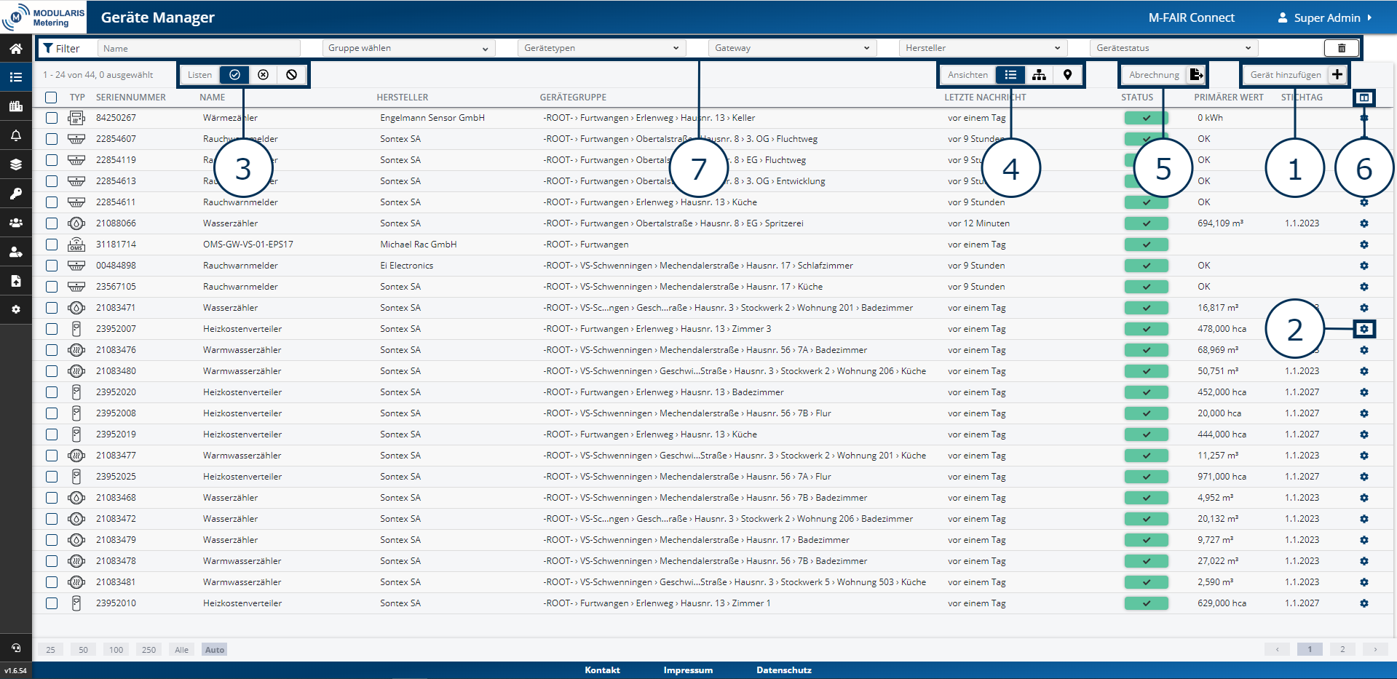Tick the checkbox for device 84250267
Viewport: 1397px width, 679px height.
(x=51, y=118)
